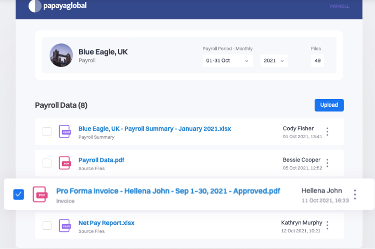Uncheck the Pro Forma Invoice checkbox

[18, 194]
